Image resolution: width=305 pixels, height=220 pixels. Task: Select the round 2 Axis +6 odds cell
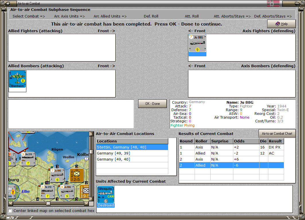pos(246,159)
